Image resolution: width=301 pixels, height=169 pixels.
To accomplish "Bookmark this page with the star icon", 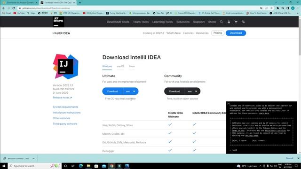I will (271, 8).
